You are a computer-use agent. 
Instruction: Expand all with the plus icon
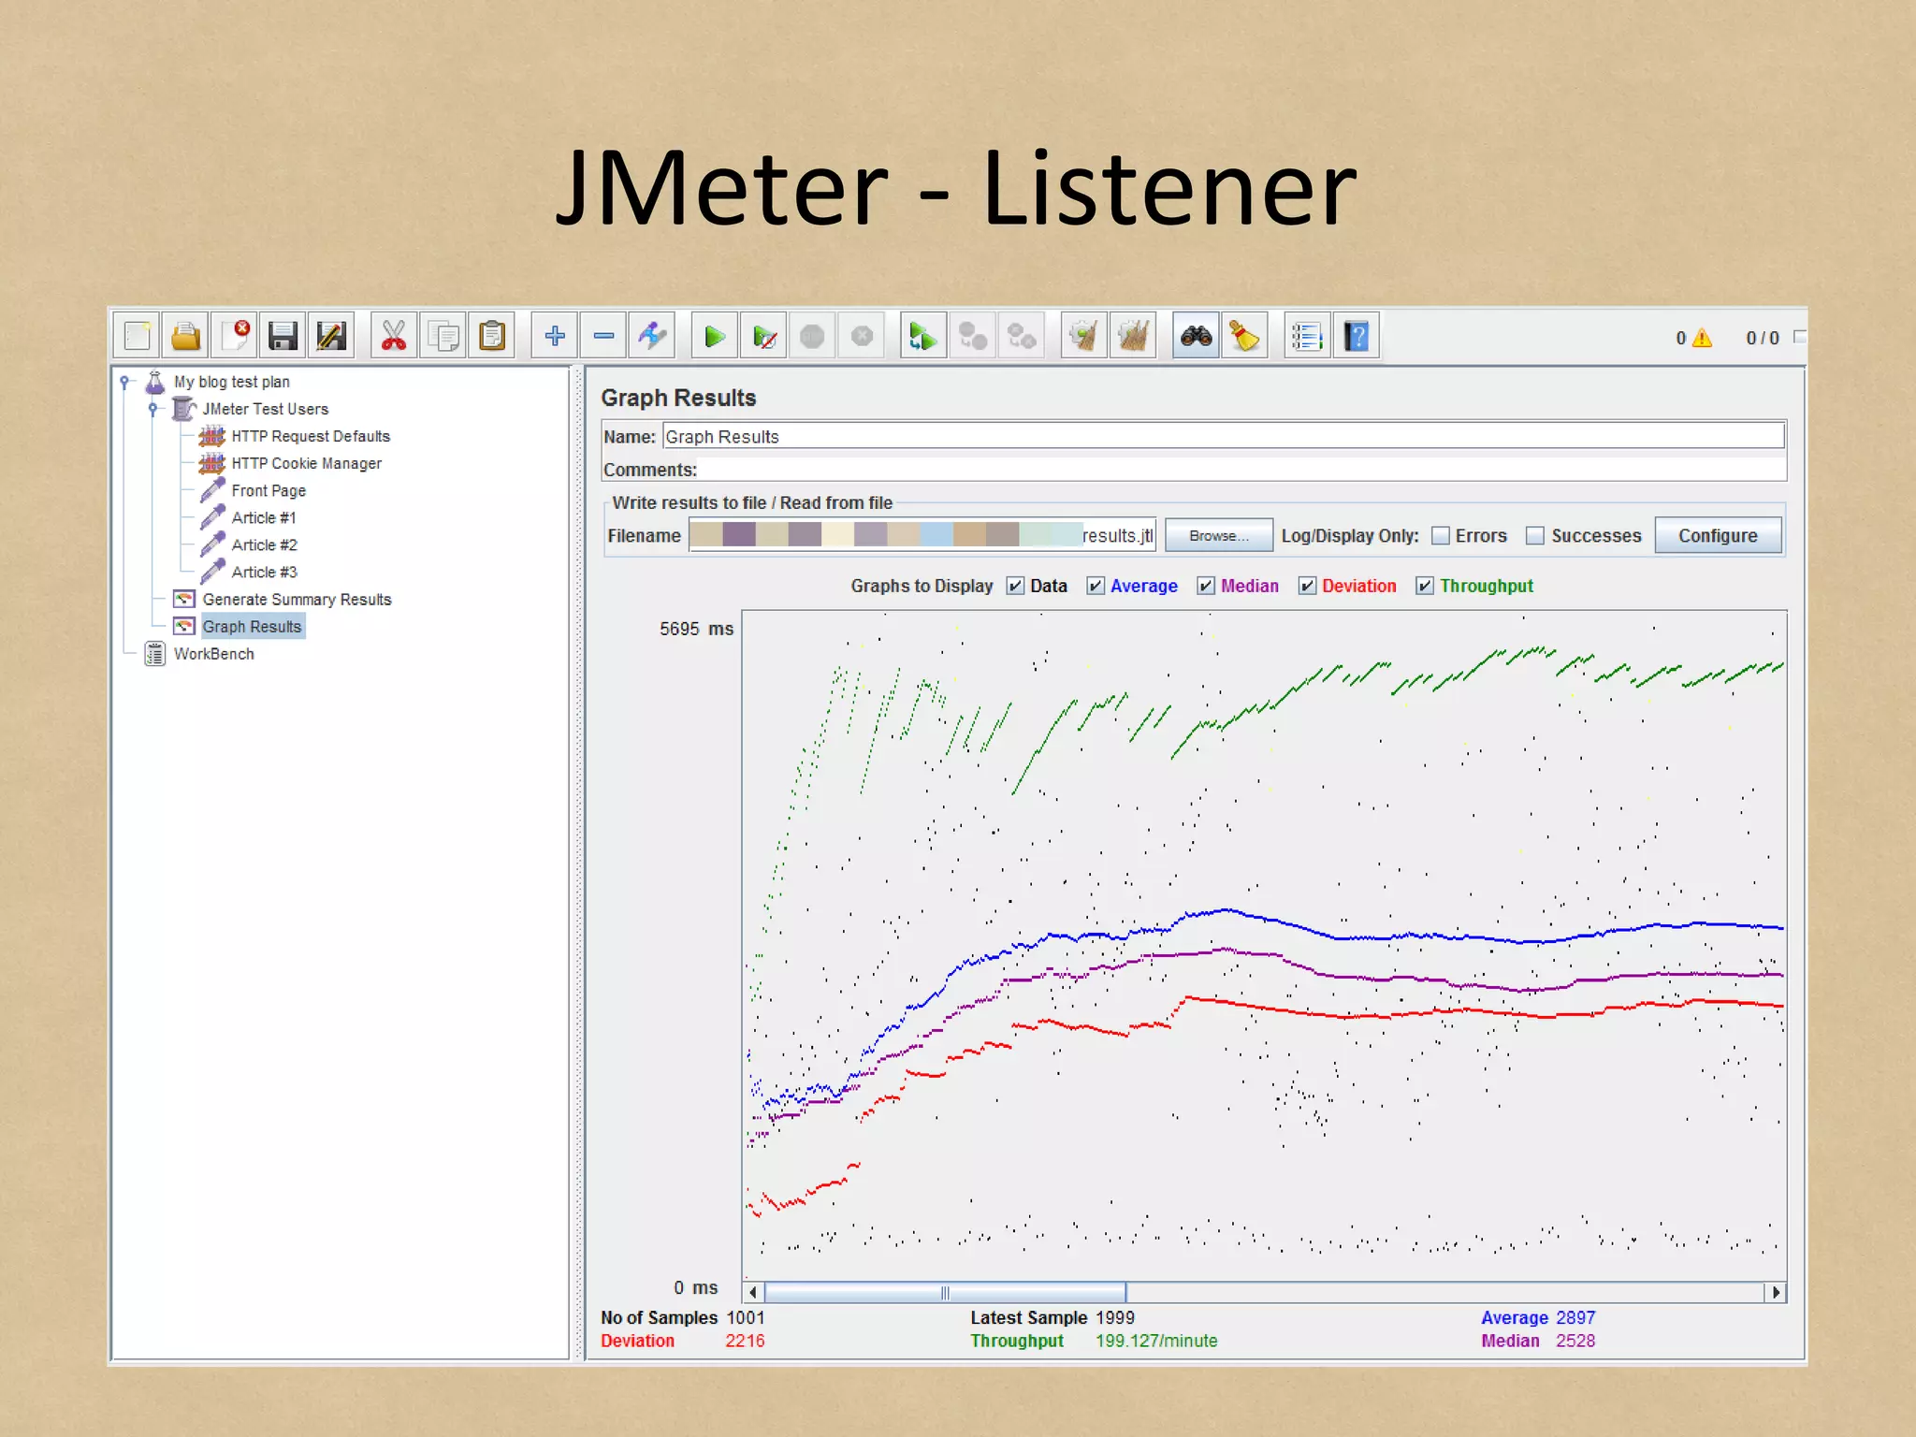[555, 336]
